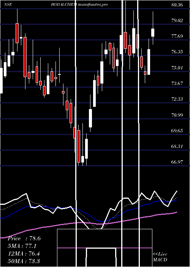Select the 80.36 price axis label
Screen dimensions: 190x267
(x=177, y=5)
